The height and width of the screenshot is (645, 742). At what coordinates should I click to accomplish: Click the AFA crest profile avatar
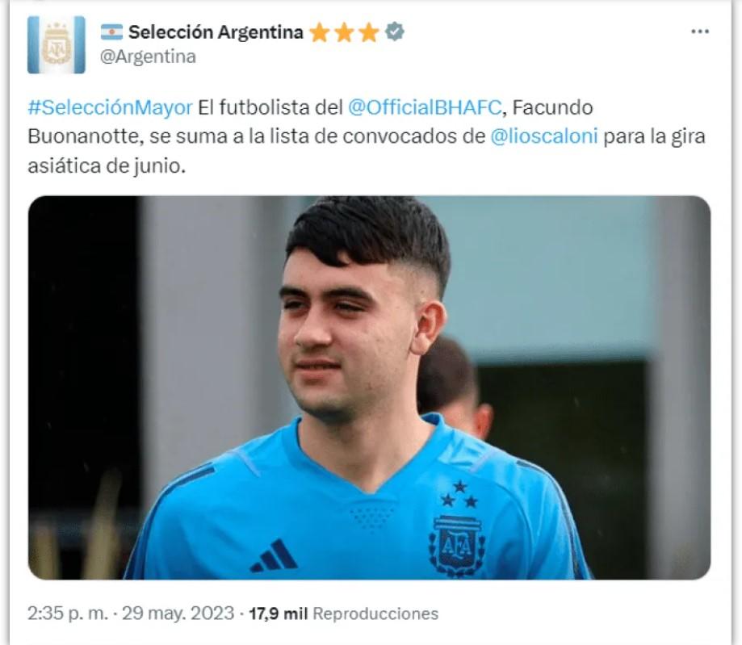tap(57, 45)
